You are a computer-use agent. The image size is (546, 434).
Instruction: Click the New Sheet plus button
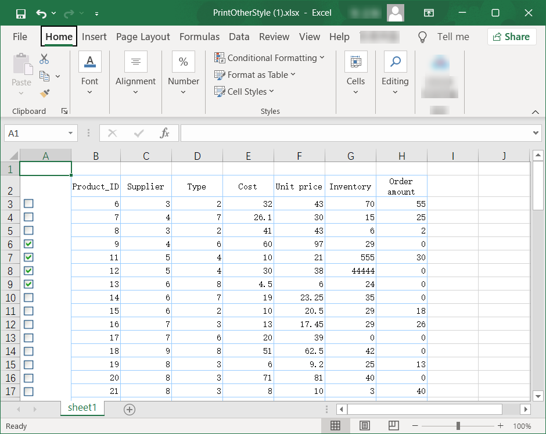pyautogui.click(x=128, y=410)
